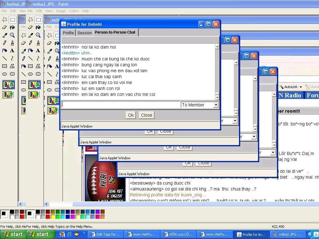Image resolution: width=319 pixels, height=239 pixels.
Task: Click the VietBet football ad image
Action: tap(105, 178)
